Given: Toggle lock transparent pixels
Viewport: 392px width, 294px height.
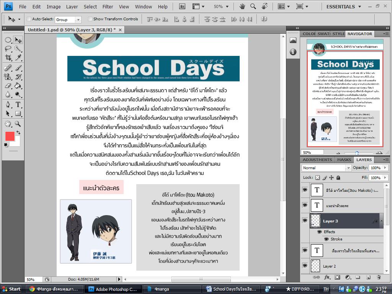Looking at the screenshot, I should click(x=317, y=178).
